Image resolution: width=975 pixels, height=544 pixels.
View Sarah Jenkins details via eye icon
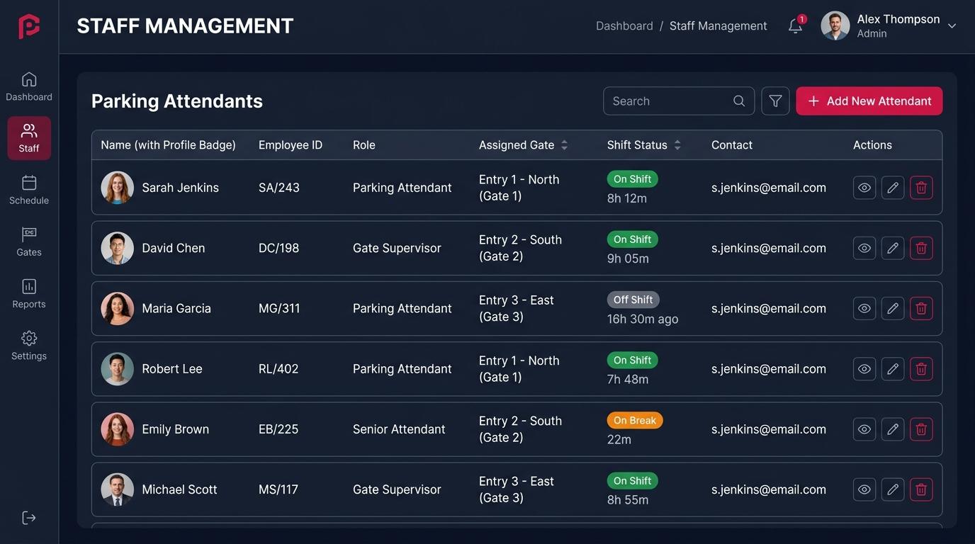click(864, 188)
